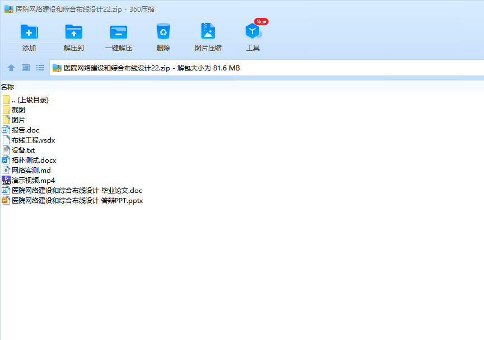The height and width of the screenshot is (340, 484).
Task: Click the folder icon of 截图
Action: (6, 110)
